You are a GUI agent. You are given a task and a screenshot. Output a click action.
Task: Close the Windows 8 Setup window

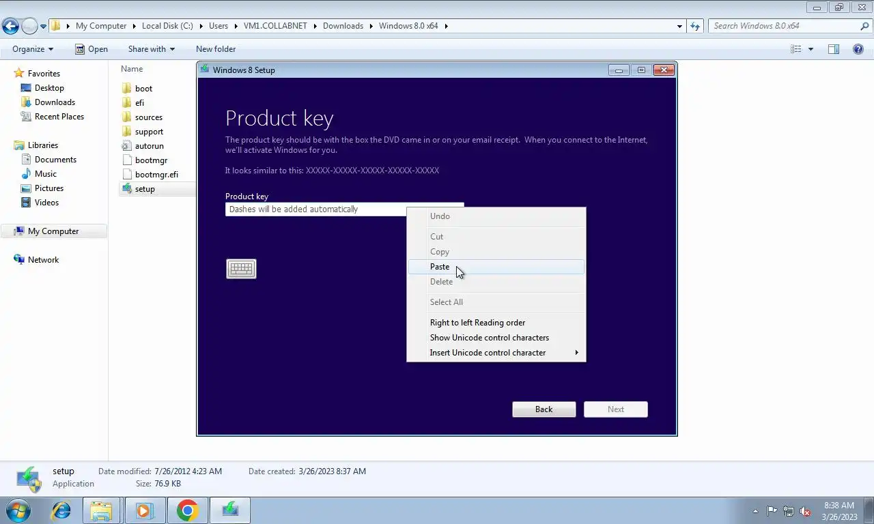click(x=664, y=70)
